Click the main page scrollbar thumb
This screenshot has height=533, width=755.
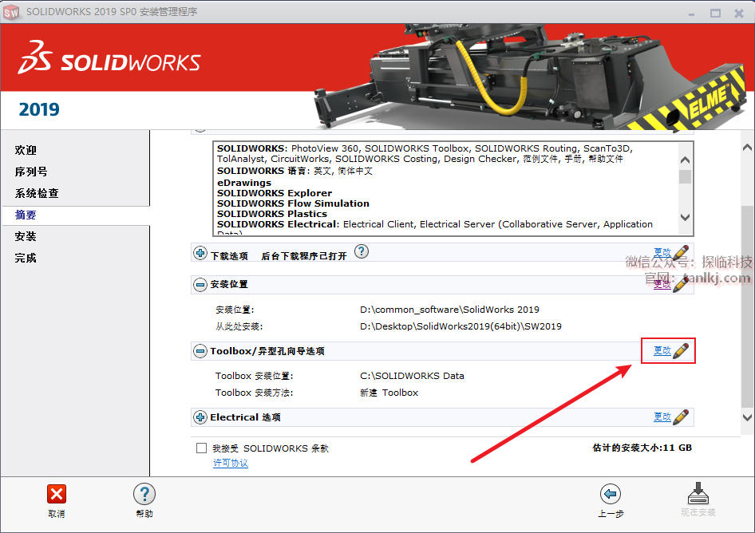pos(747,305)
